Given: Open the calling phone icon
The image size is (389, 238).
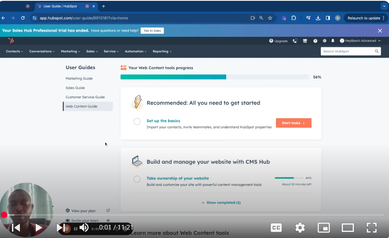Looking at the screenshot, I should (x=295, y=41).
